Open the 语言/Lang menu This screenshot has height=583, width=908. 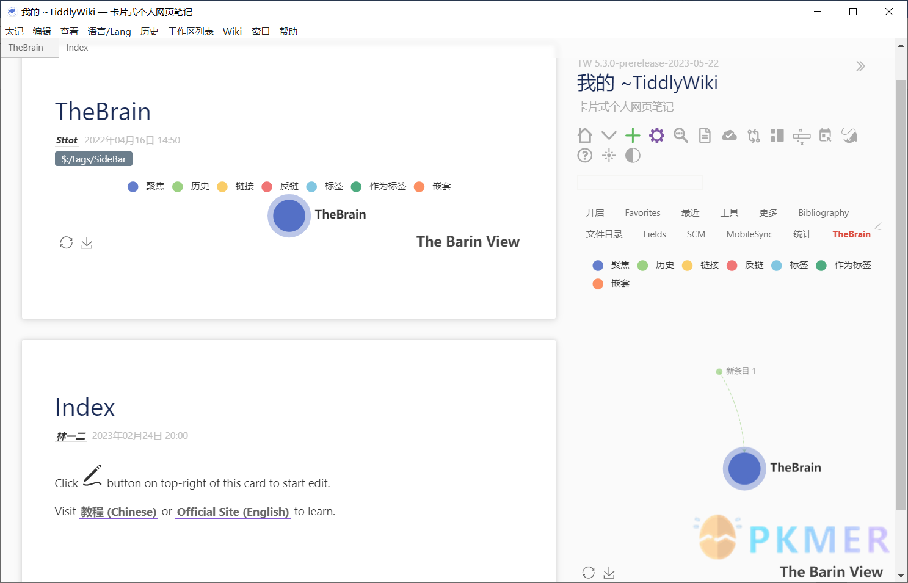(109, 31)
